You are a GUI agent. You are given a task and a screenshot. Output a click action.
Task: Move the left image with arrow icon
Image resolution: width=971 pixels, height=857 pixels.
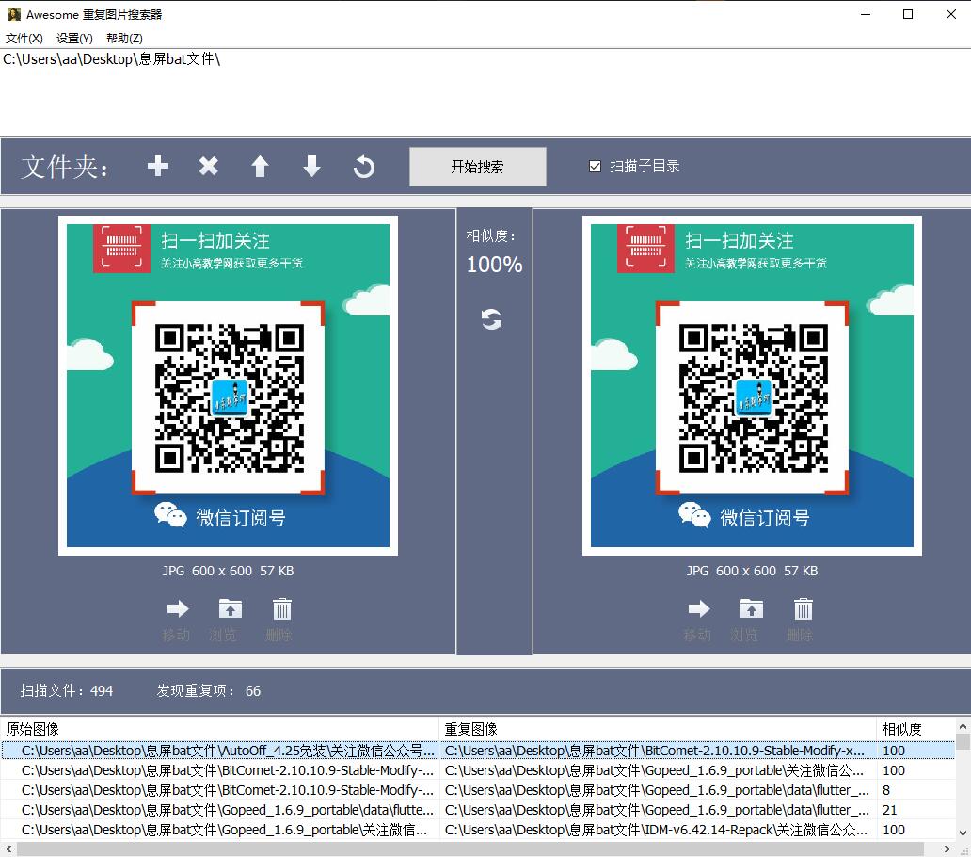pyautogui.click(x=178, y=608)
